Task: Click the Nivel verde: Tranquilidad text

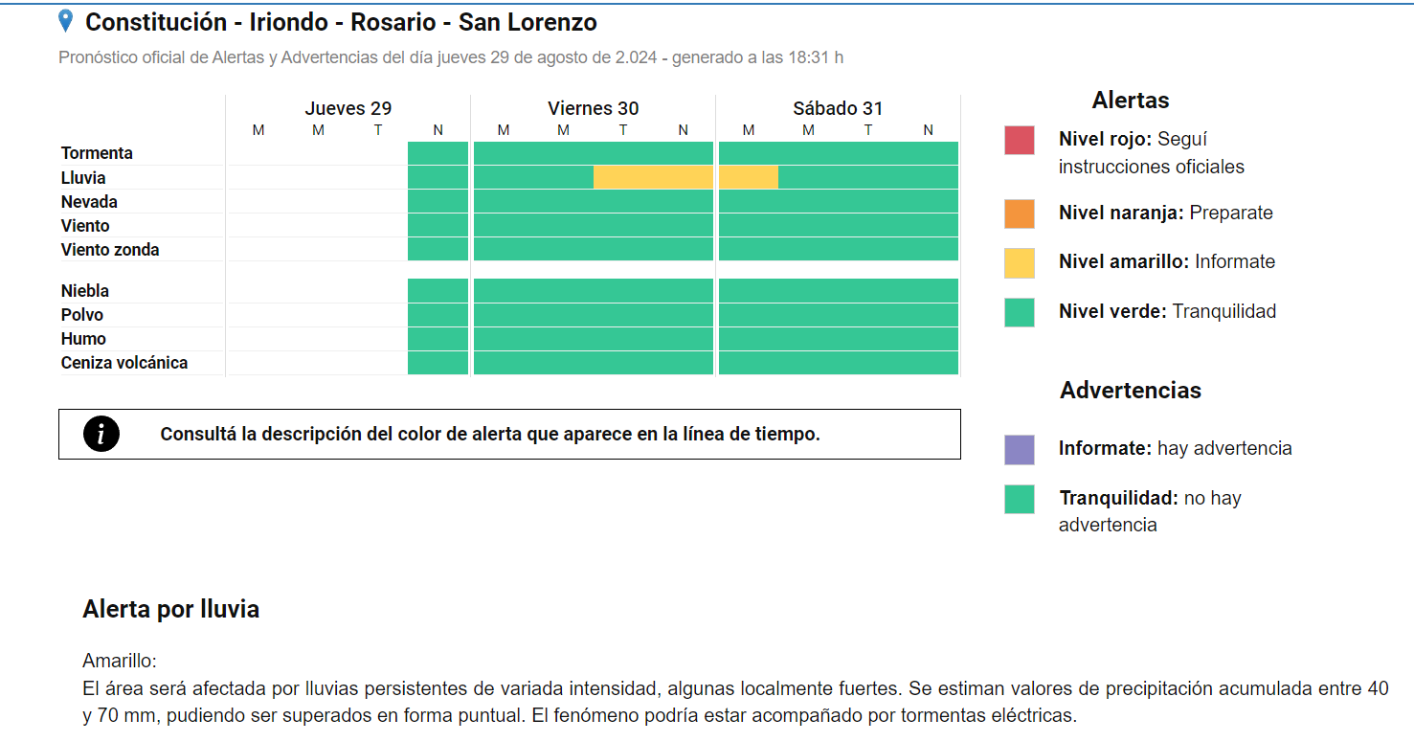Action: [1167, 312]
